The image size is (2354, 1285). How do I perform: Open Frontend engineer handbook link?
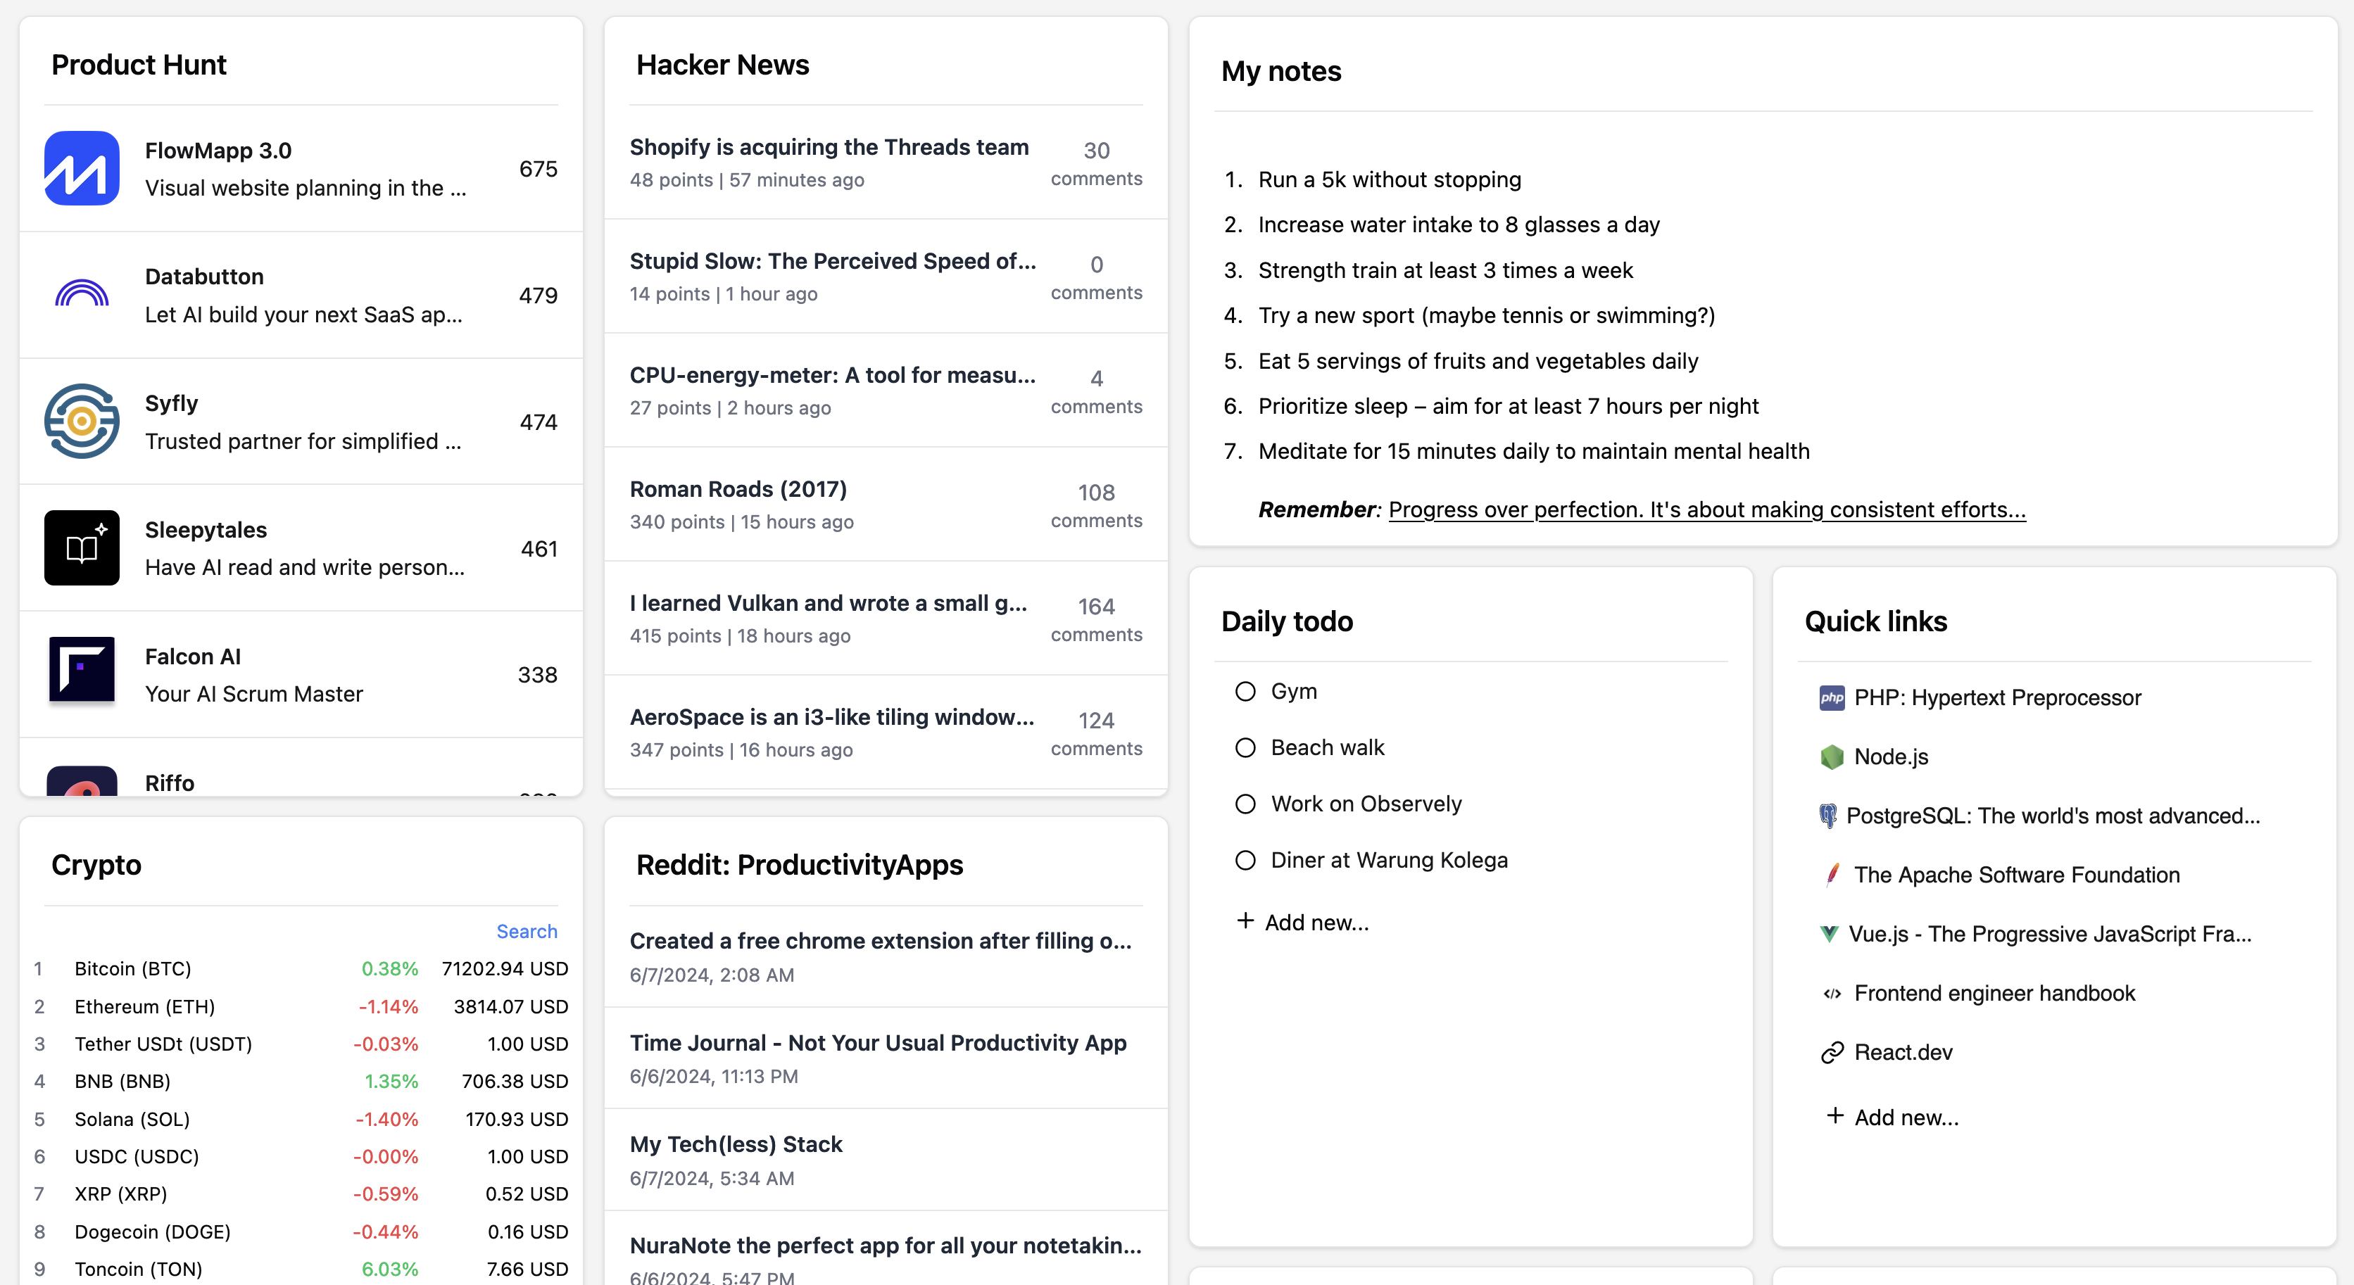pos(1995,994)
